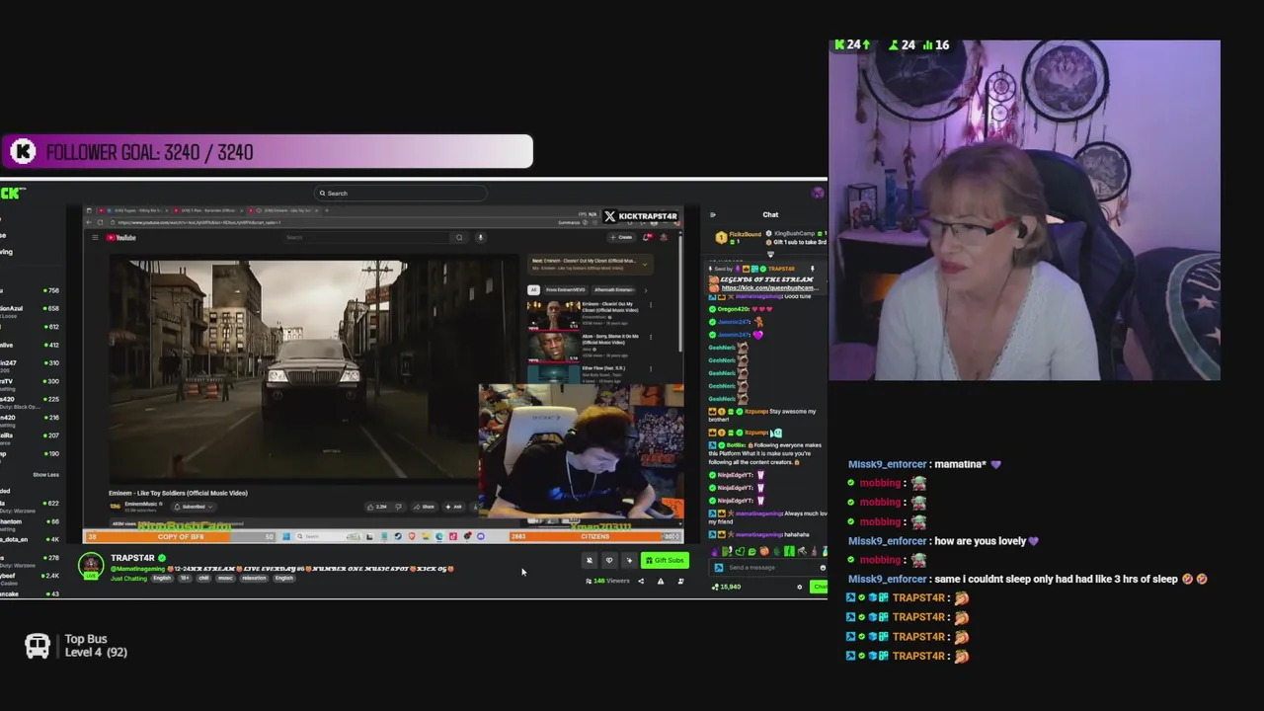The image size is (1264, 711).
Task: Click the TRAPST4R channel avatar
Action: pos(91,566)
